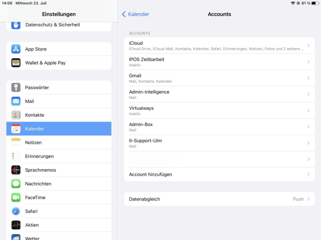Tap the Aktien chart icon
Image resolution: width=321 pixels, height=240 pixels.
tap(16, 225)
